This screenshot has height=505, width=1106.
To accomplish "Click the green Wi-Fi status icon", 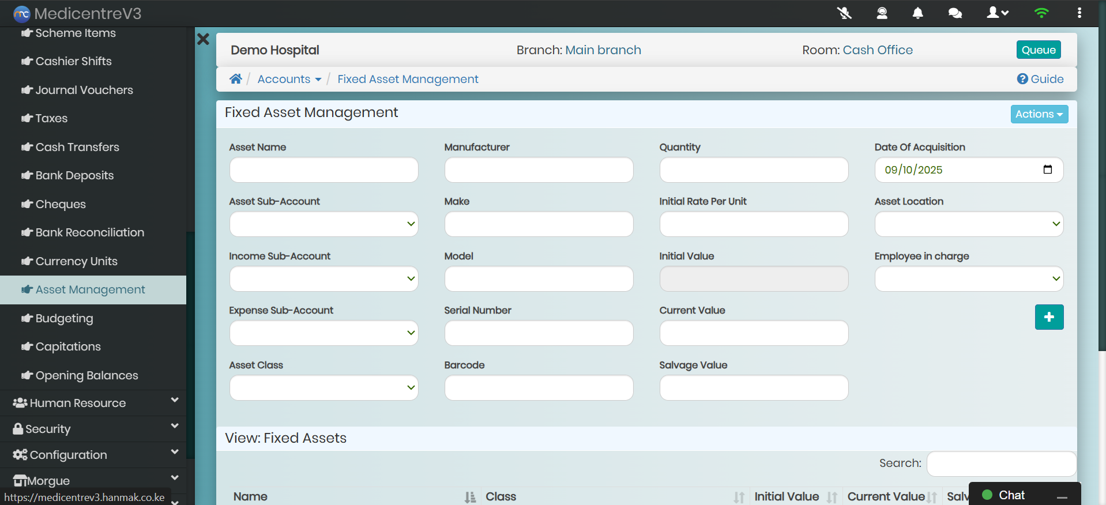I will [x=1041, y=13].
